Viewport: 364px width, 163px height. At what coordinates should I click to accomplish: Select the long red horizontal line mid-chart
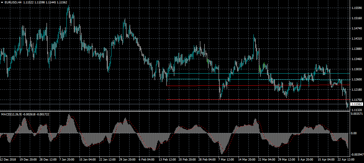(228, 85)
